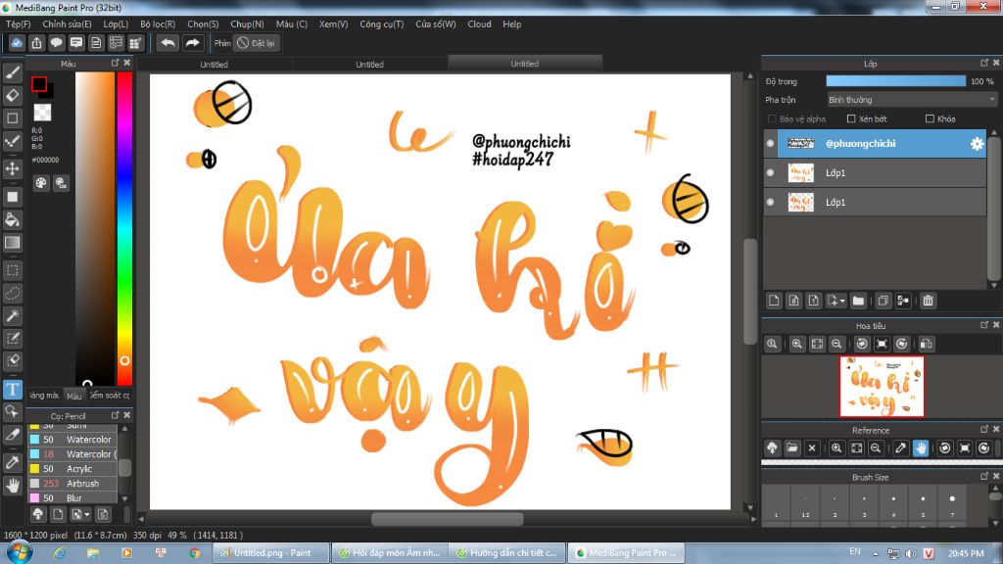Undo the last action

pyautogui.click(x=167, y=43)
